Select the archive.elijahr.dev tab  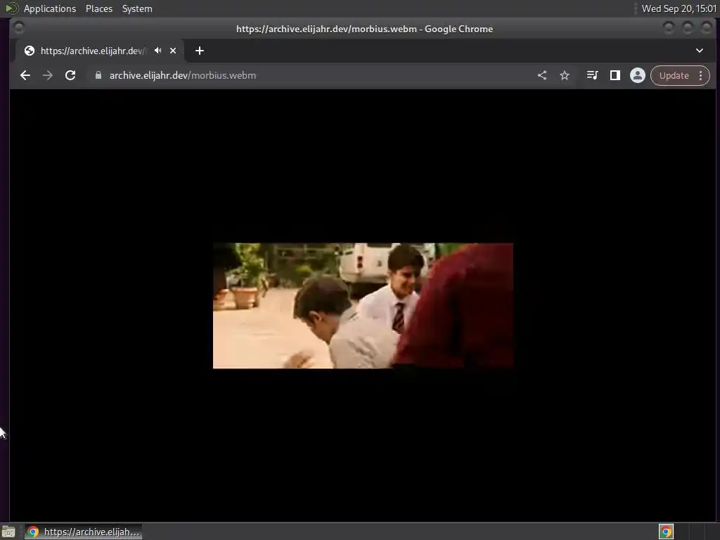coord(100,51)
